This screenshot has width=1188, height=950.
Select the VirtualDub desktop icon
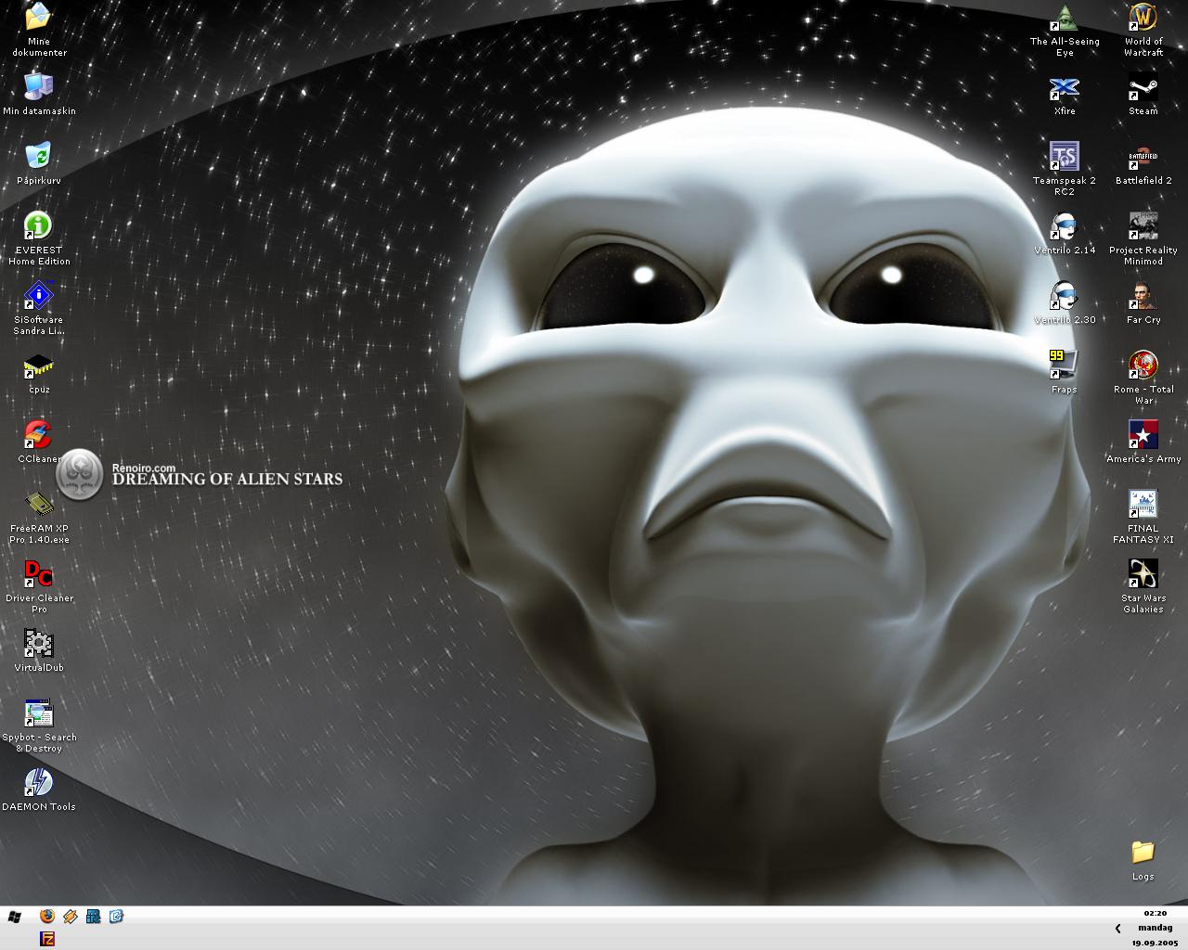click(x=38, y=644)
